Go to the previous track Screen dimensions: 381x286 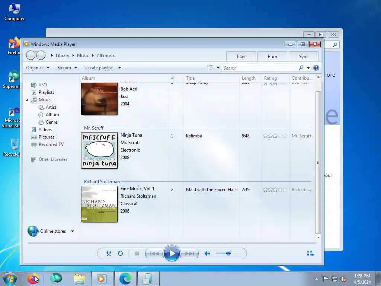pyautogui.click(x=154, y=253)
